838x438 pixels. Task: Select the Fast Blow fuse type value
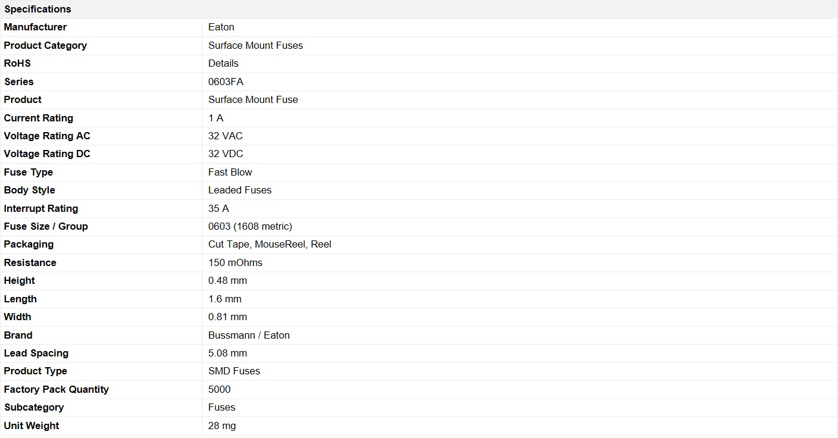230,172
